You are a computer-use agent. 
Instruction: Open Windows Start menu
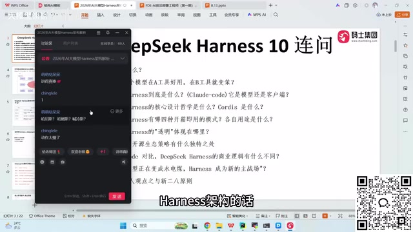[123, 226]
